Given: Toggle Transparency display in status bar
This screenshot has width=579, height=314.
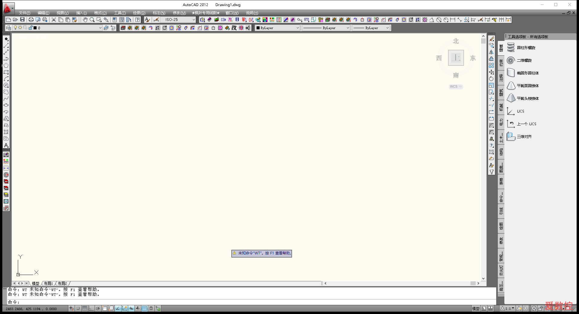Looking at the screenshot, I should (144, 309).
